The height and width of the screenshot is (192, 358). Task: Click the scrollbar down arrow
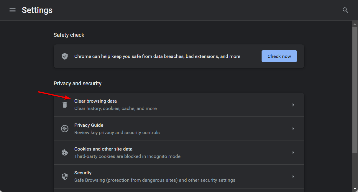(x=355, y=188)
